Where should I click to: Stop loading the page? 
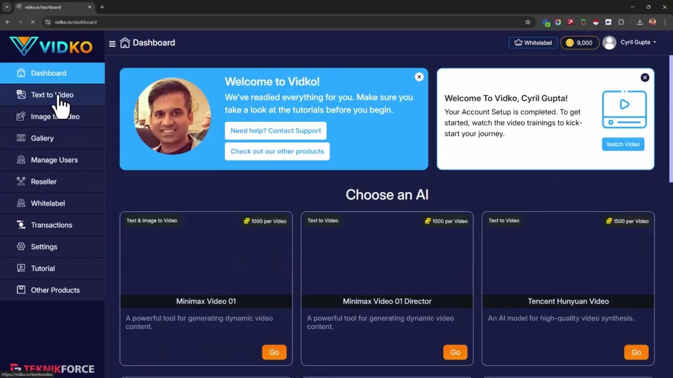coord(33,22)
